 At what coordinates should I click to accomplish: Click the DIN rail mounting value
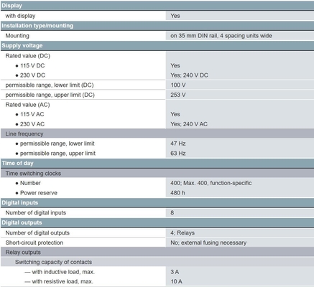[221, 36]
